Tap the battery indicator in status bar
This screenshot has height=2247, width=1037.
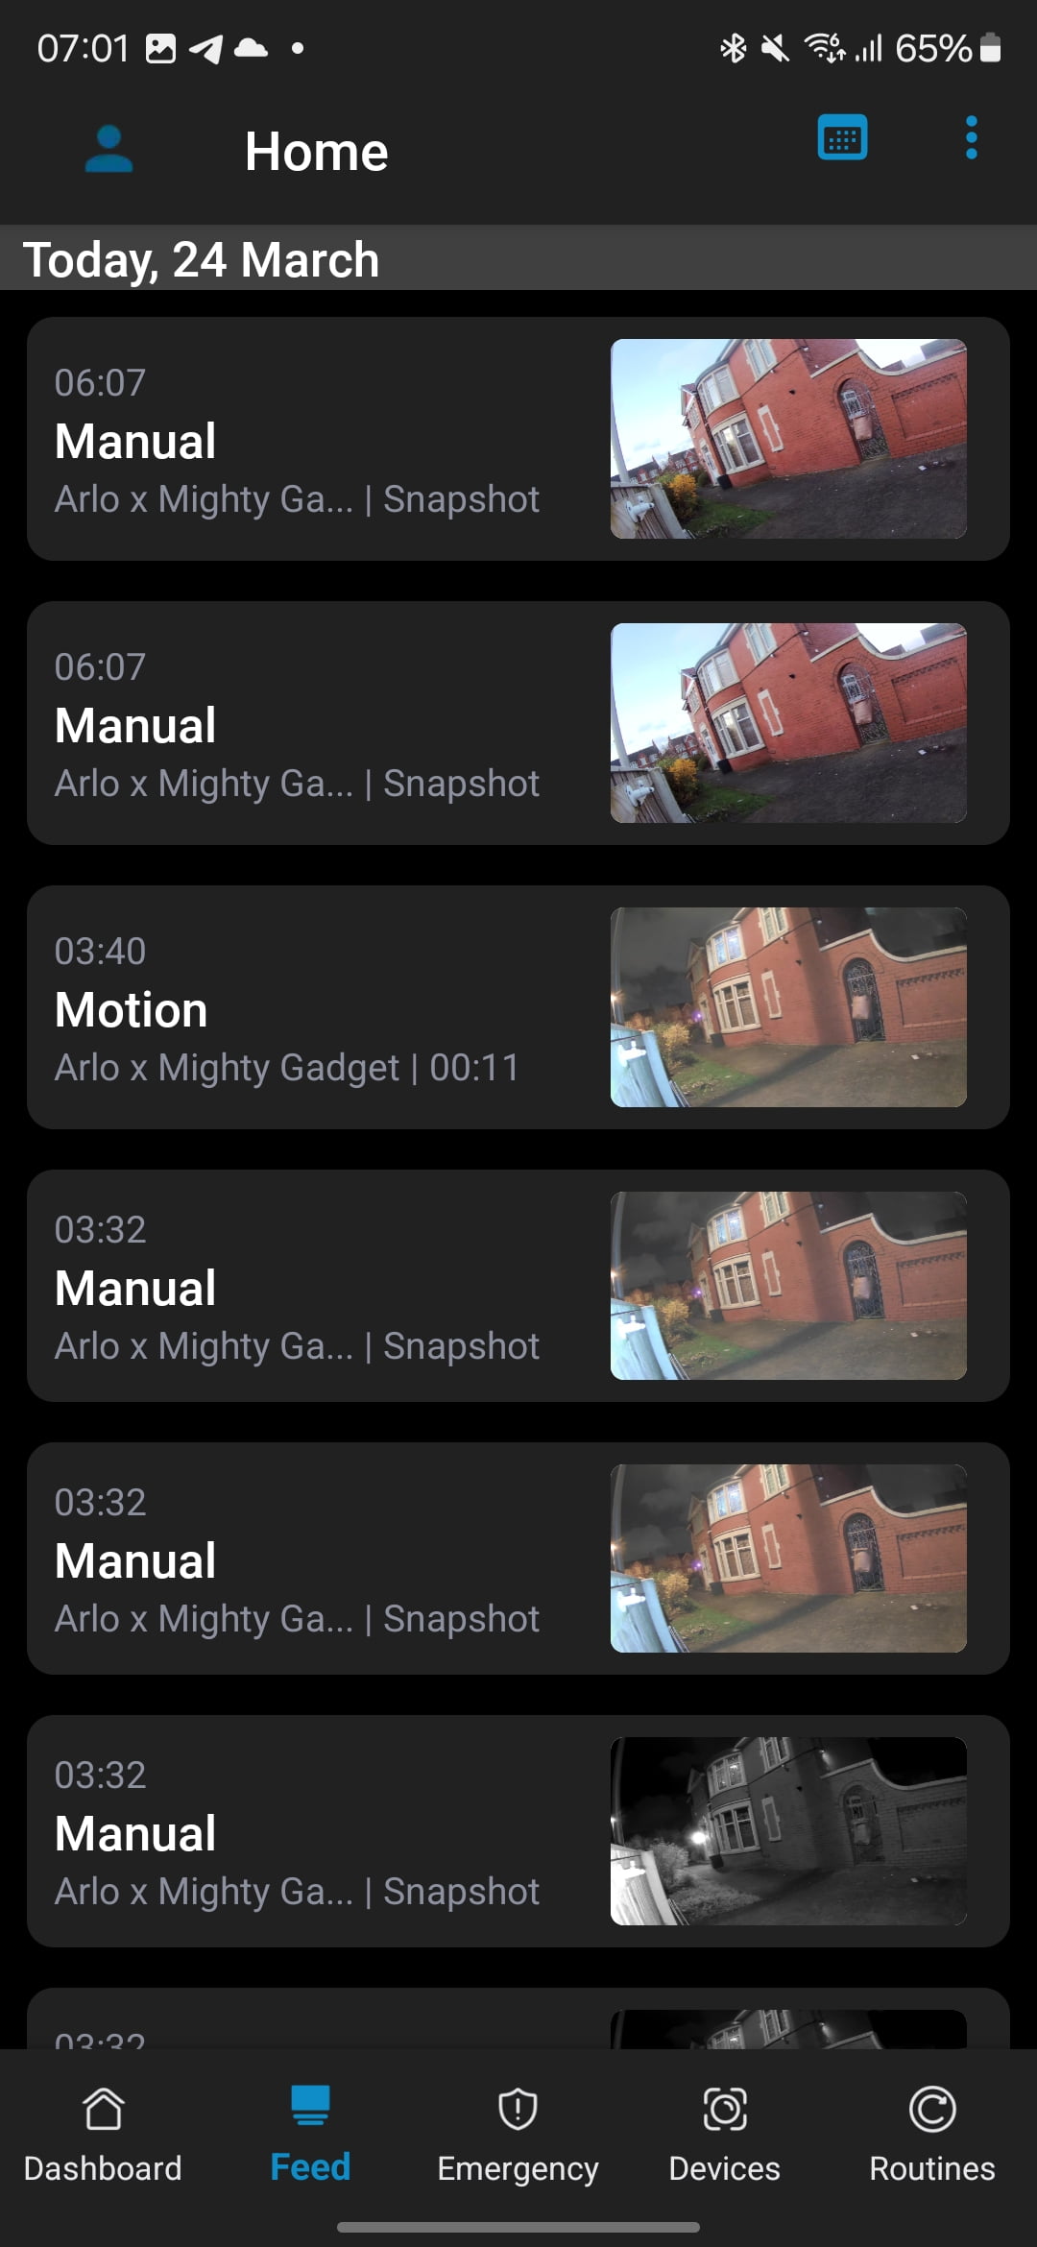pos(991,47)
